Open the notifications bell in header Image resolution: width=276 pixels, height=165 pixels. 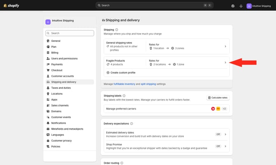pyautogui.click(x=241, y=6)
